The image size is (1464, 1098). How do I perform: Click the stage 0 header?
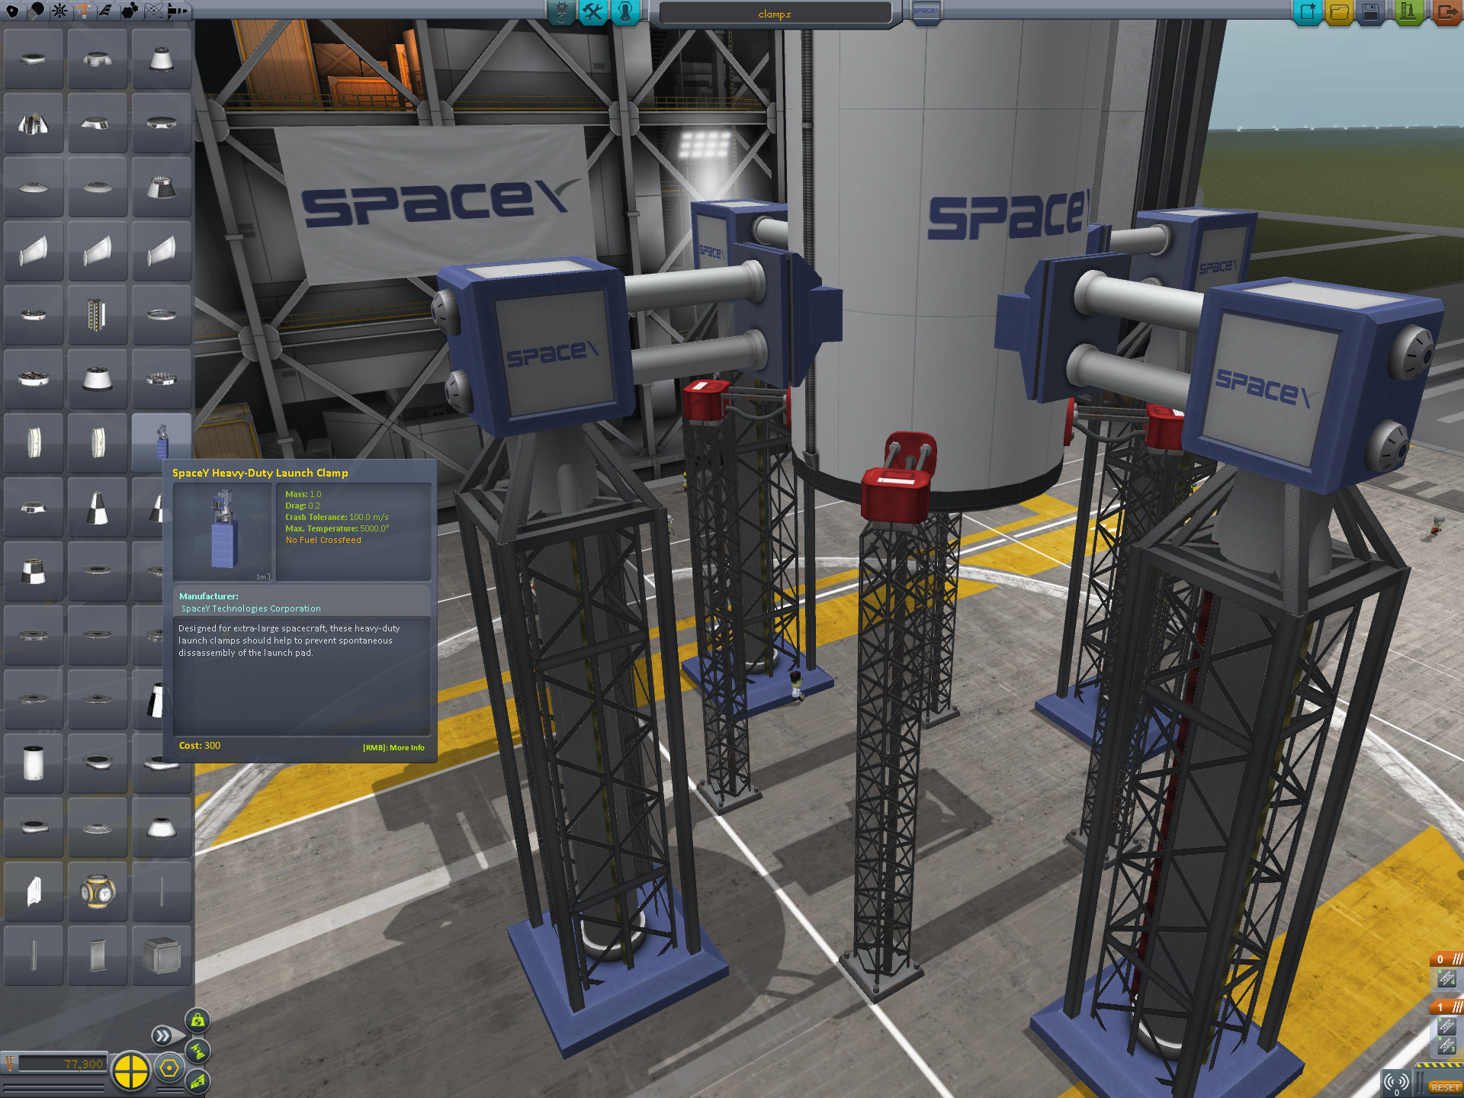(x=1446, y=959)
